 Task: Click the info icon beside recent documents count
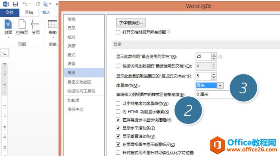click(220, 57)
